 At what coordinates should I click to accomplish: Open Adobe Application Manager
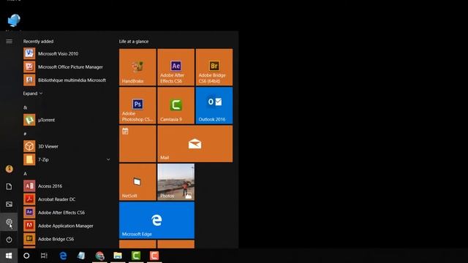click(x=67, y=226)
